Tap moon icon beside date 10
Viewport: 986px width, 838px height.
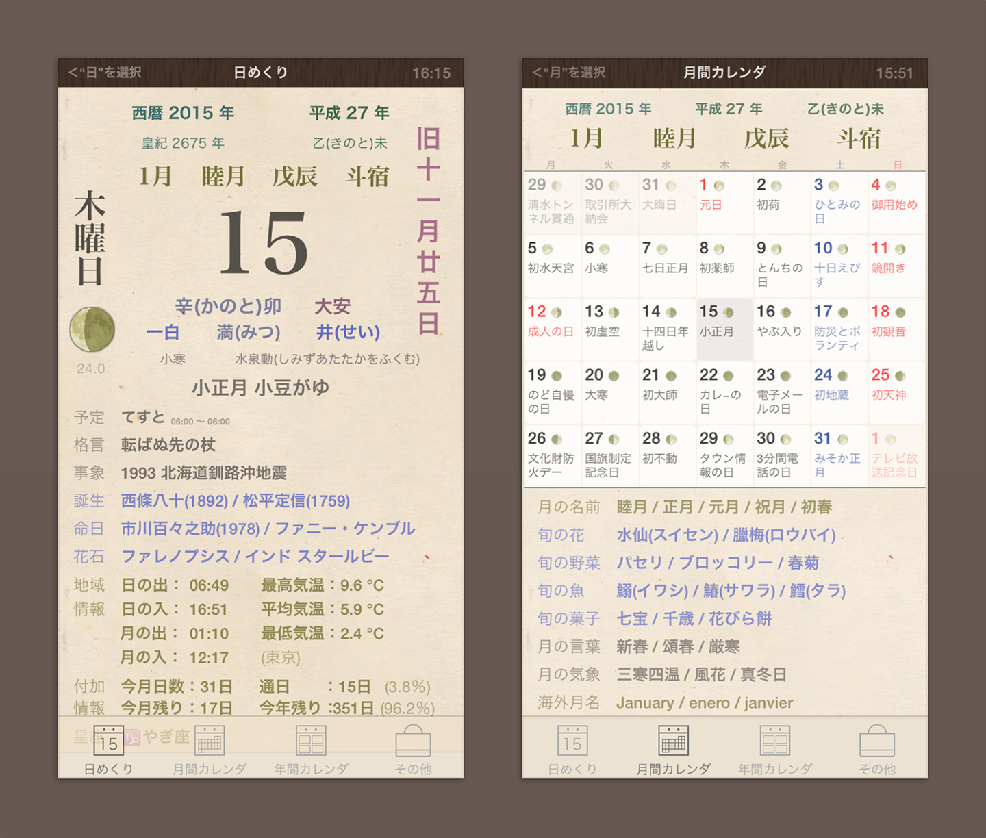[843, 249]
